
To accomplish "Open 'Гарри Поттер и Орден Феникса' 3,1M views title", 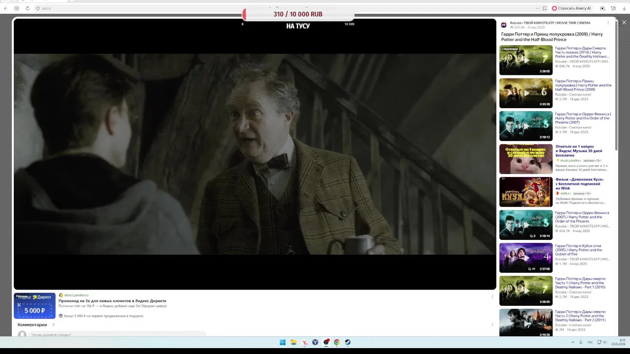I will tap(583, 118).
